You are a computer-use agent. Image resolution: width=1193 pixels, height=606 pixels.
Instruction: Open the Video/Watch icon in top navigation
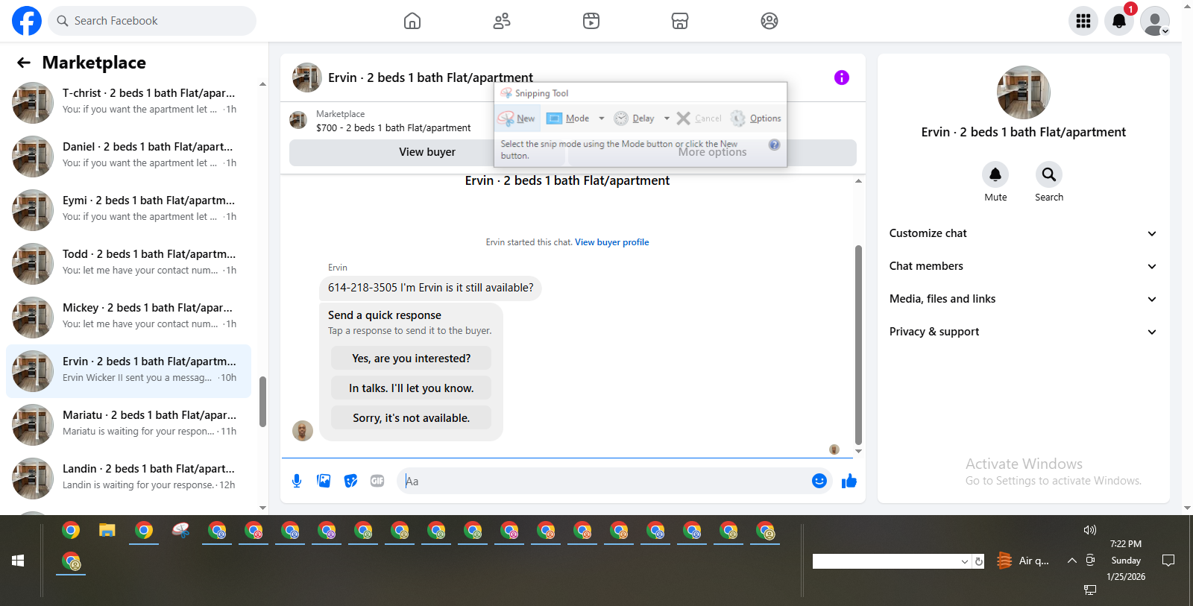tap(591, 21)
